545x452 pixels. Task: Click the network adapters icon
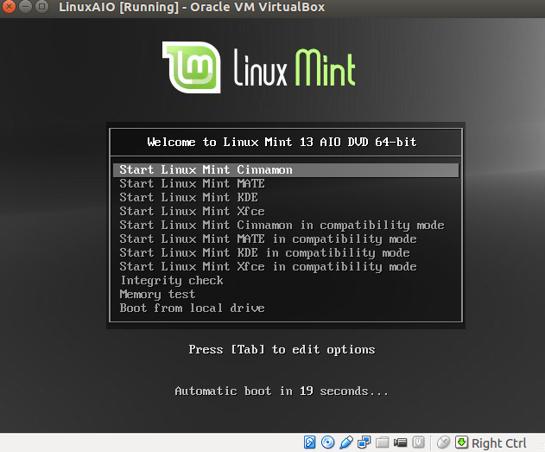click(364, 442)
